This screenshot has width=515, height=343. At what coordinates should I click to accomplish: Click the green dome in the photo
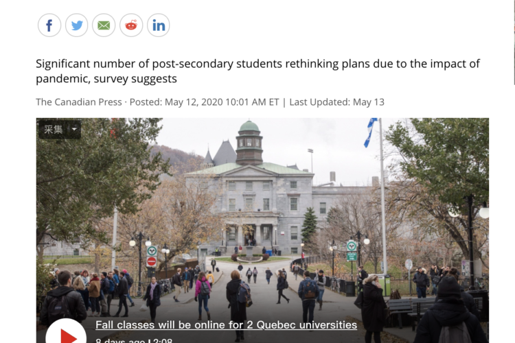pos(249,127)
